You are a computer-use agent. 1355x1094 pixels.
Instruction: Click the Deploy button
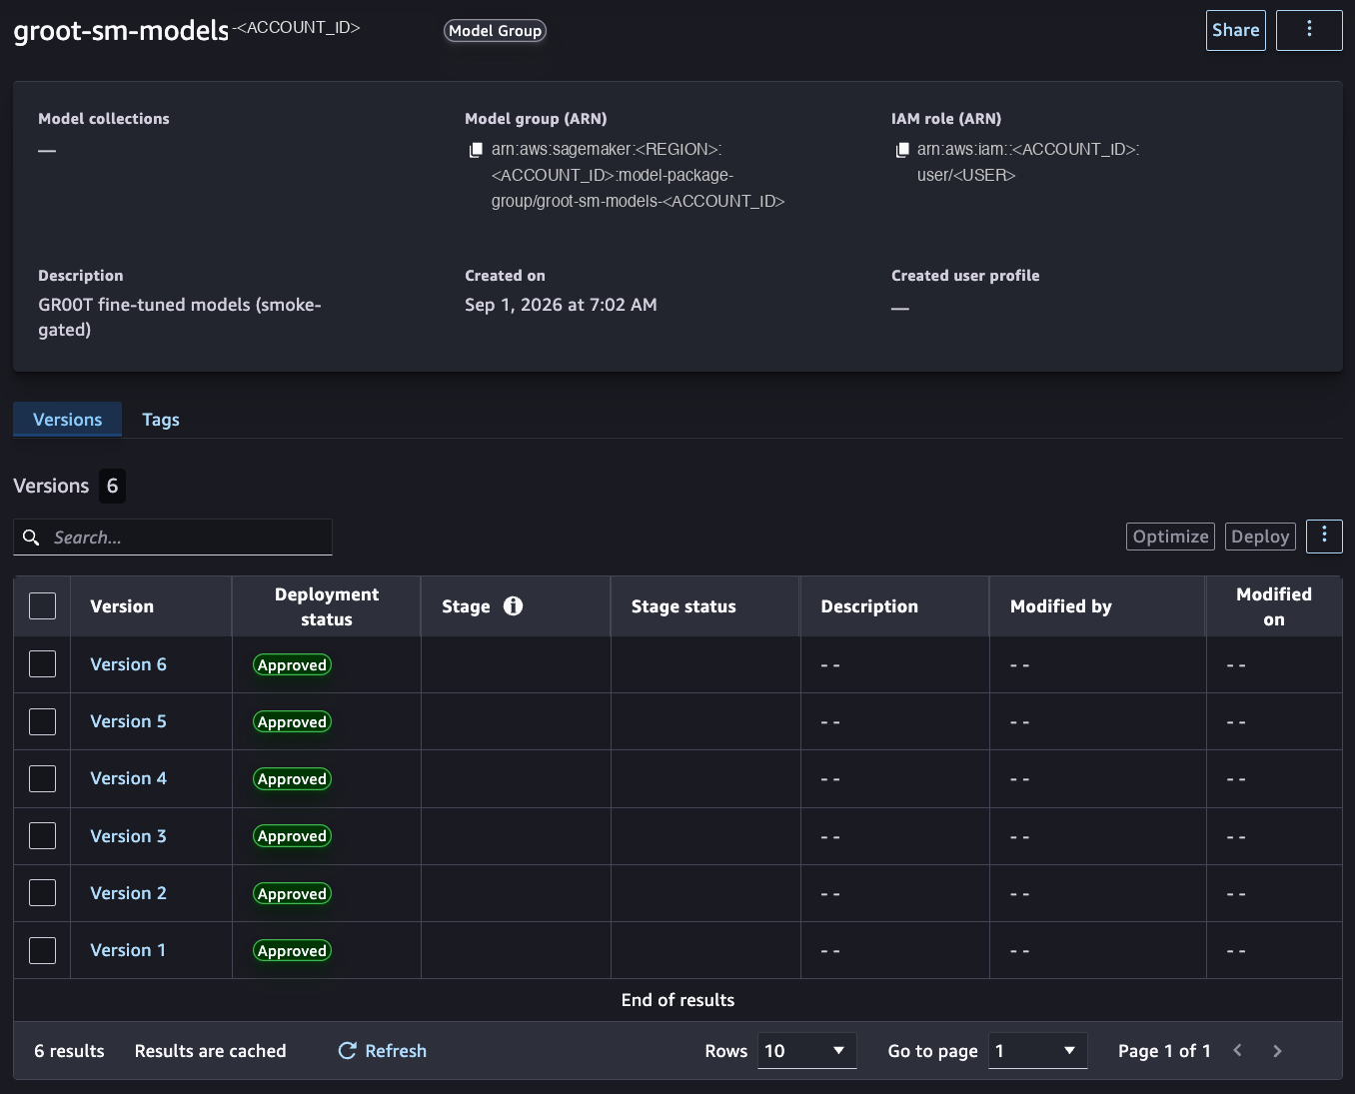(x=1260, y=537)
